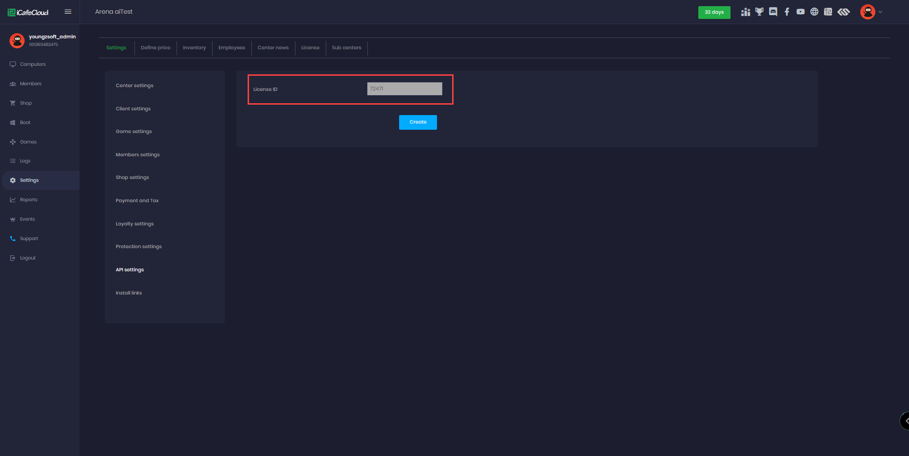
Task: Click the globe website icon
Action: point(814,12)
